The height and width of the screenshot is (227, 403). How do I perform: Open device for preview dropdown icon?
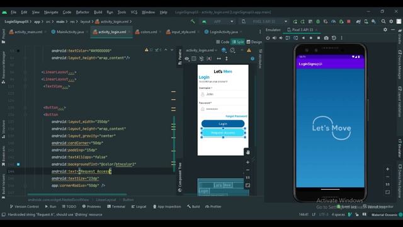tap(233, 50)
